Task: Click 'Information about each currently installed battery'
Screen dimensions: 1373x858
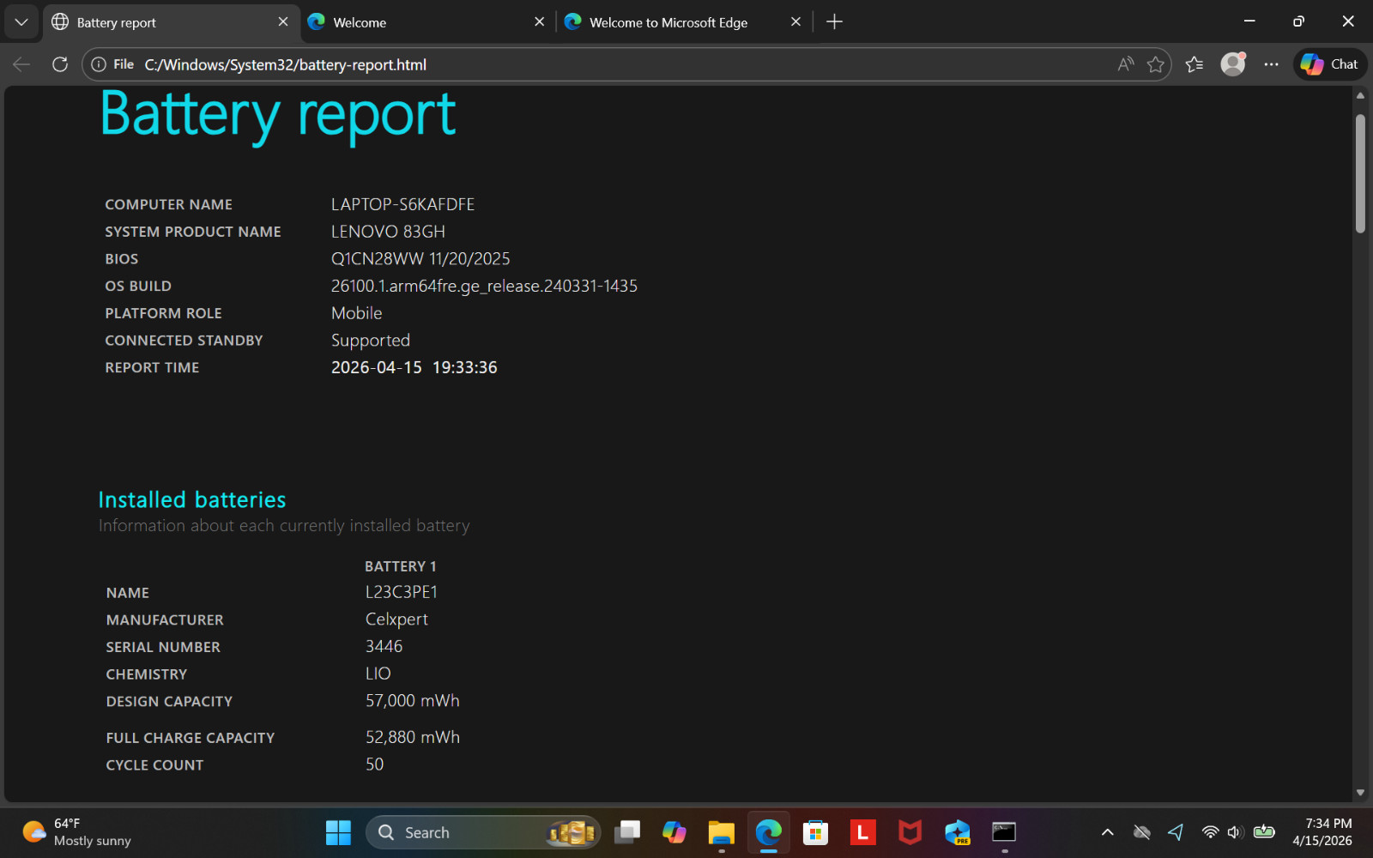Action: (284, 526)
